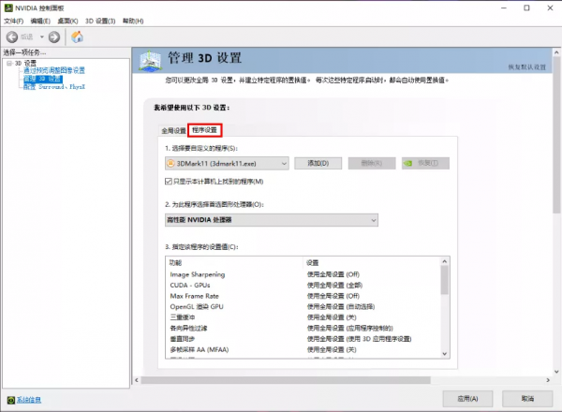Open the 帮助(H) menu
This screenshot has width=562, height=412.
tap(133, 22)
